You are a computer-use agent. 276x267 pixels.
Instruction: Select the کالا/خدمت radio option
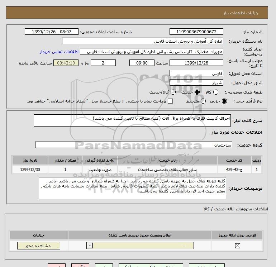click(173, 92)
